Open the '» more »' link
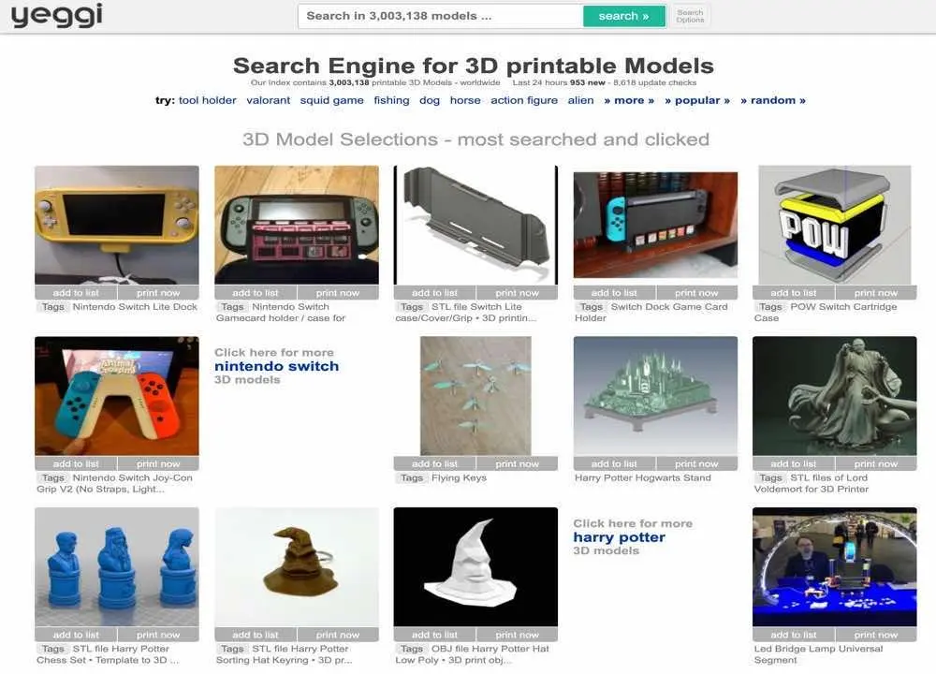Image resolution: width=936 pixels, height=674 pixels. 629,100
